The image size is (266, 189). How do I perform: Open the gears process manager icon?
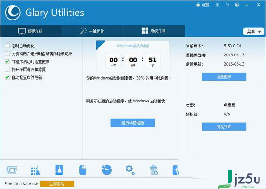(130, 170)
